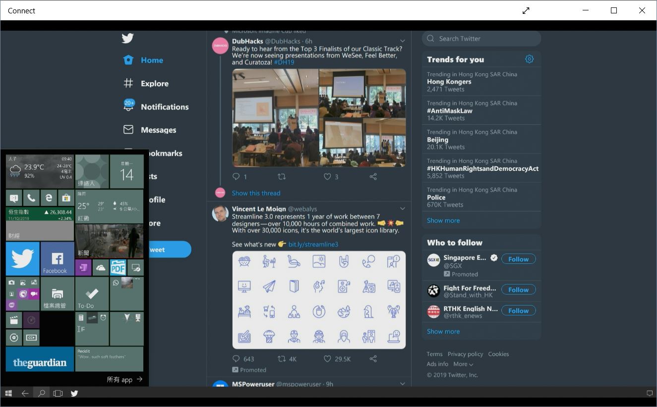This screenshot has width=657, height=407.
Task: Expand the DubHacks tweet options chevron
Action: click(403, 41)
